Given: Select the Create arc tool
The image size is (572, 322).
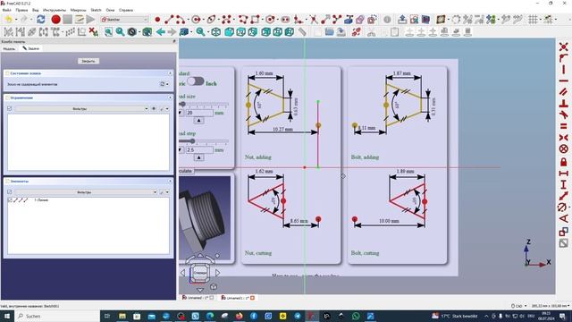Looking at the screenshot, I should [x=181, y=20].
